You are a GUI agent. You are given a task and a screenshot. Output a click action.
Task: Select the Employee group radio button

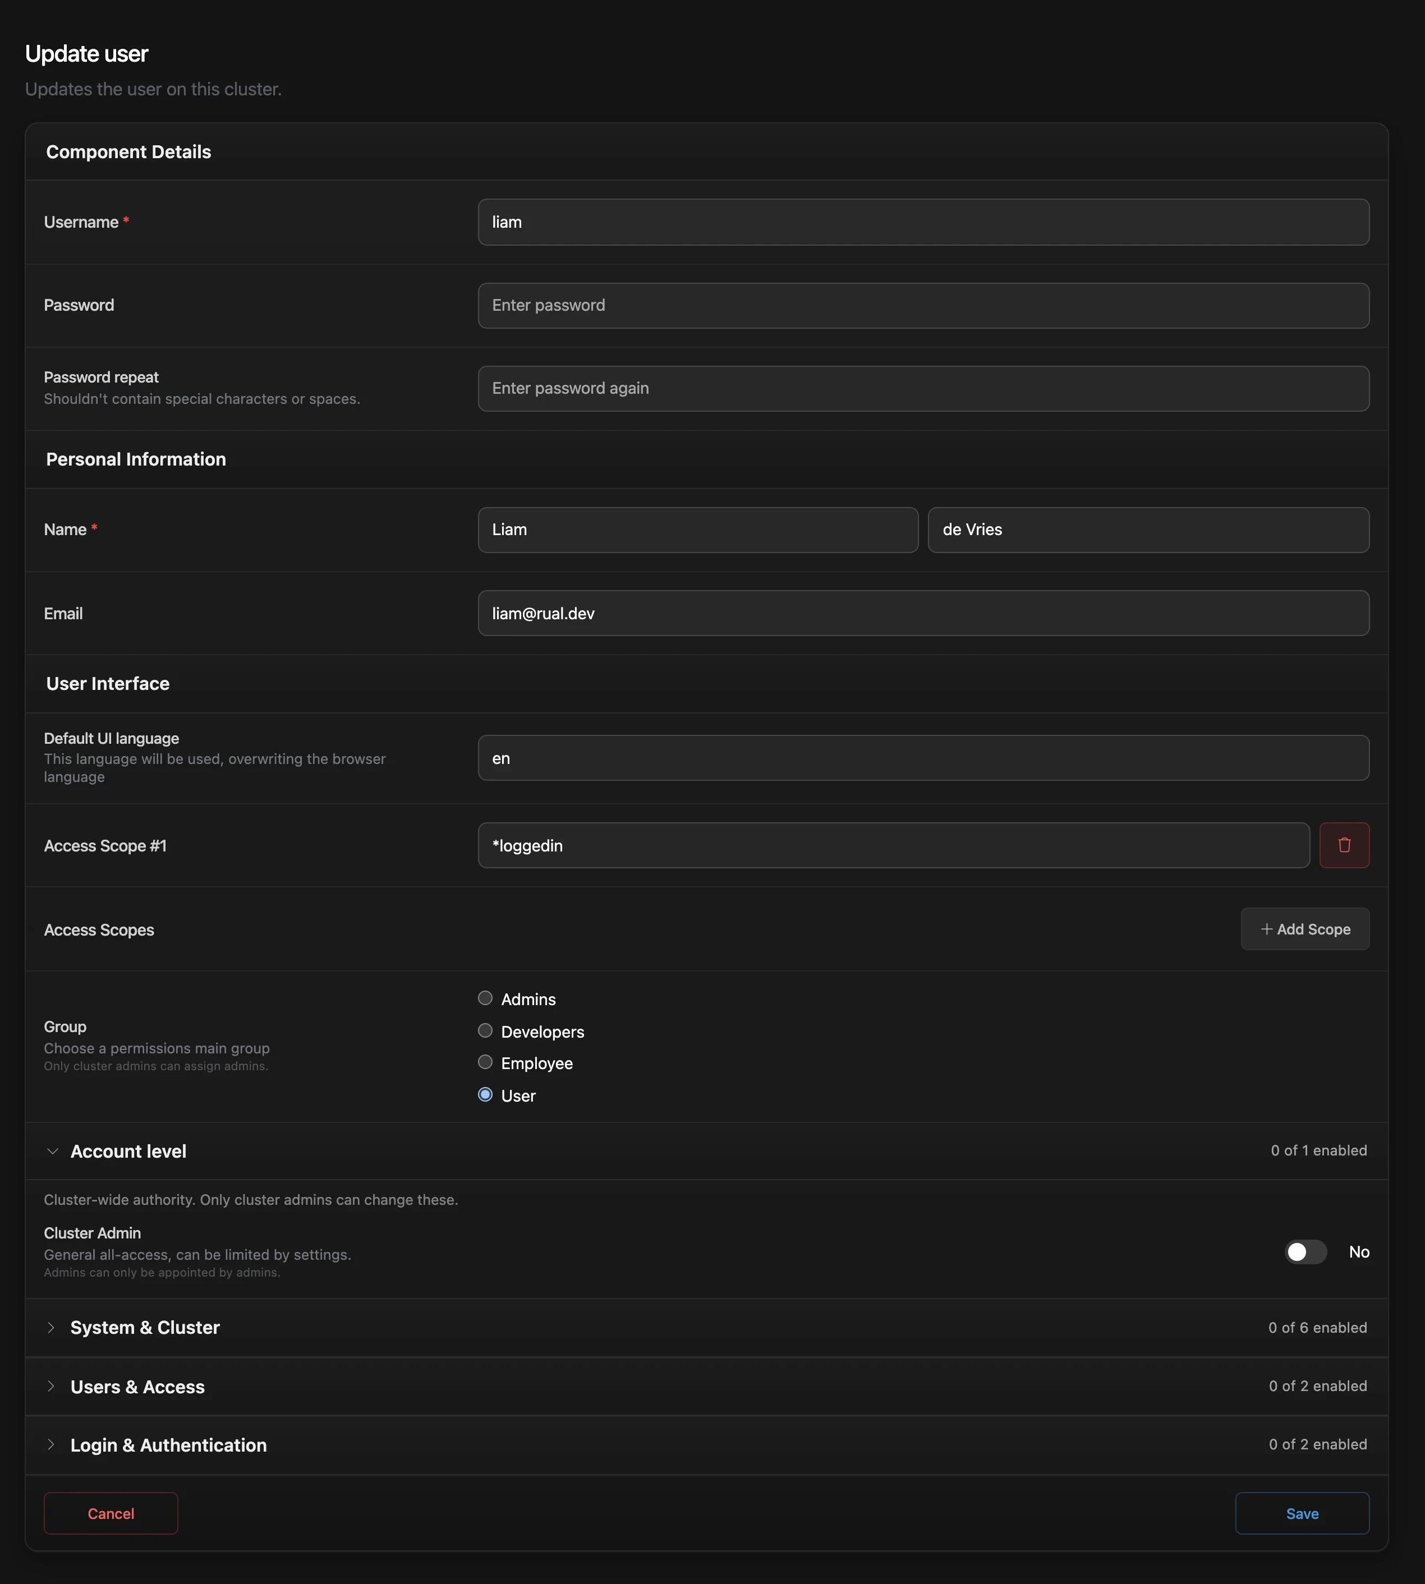[x=485, y=1062]
